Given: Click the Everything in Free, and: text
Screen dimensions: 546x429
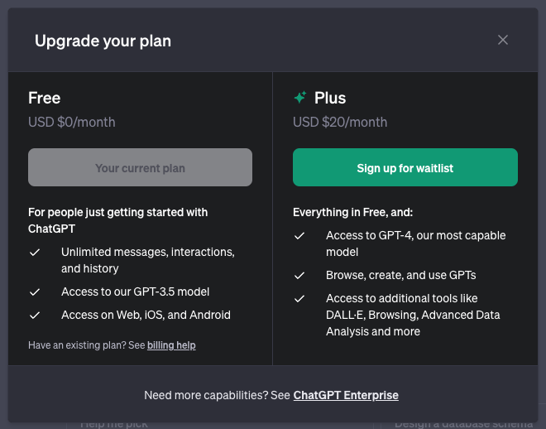Looking at the screenshot, I should tap(352, 212).
